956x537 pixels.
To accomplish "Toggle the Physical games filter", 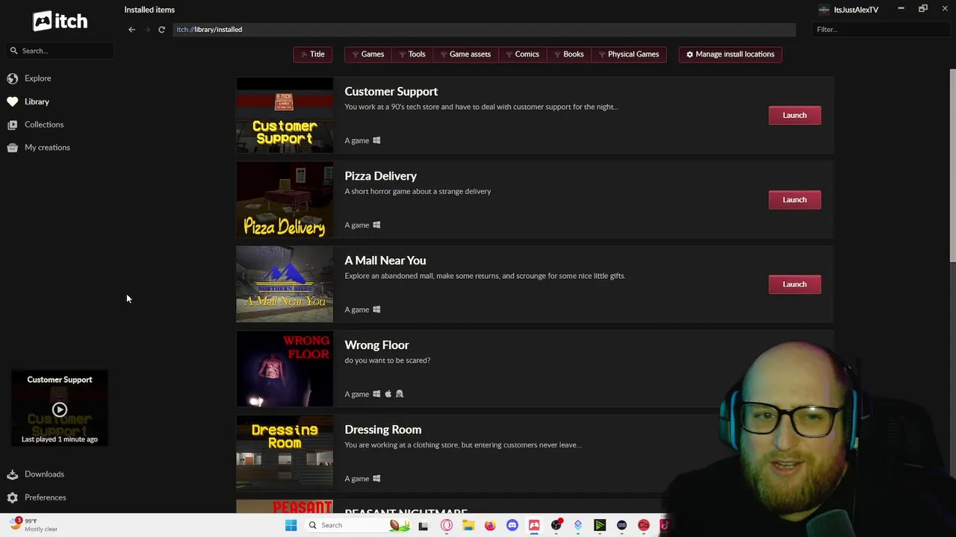I will pyautogui.click(x=629, y=54).
